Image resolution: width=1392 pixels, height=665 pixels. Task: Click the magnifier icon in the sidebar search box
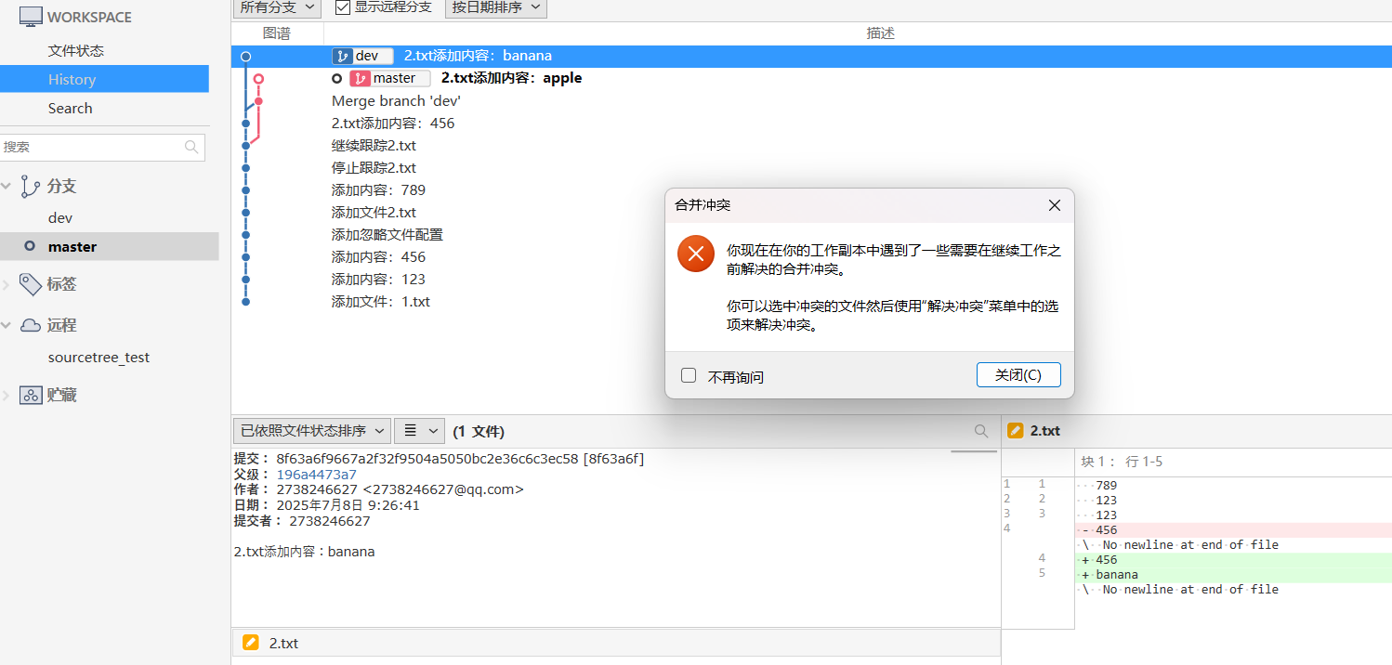[x=191, y=147]
